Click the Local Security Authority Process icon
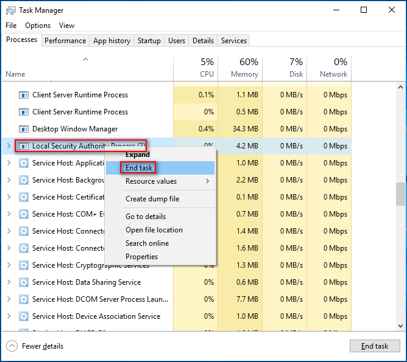 (x=24, y=146)
